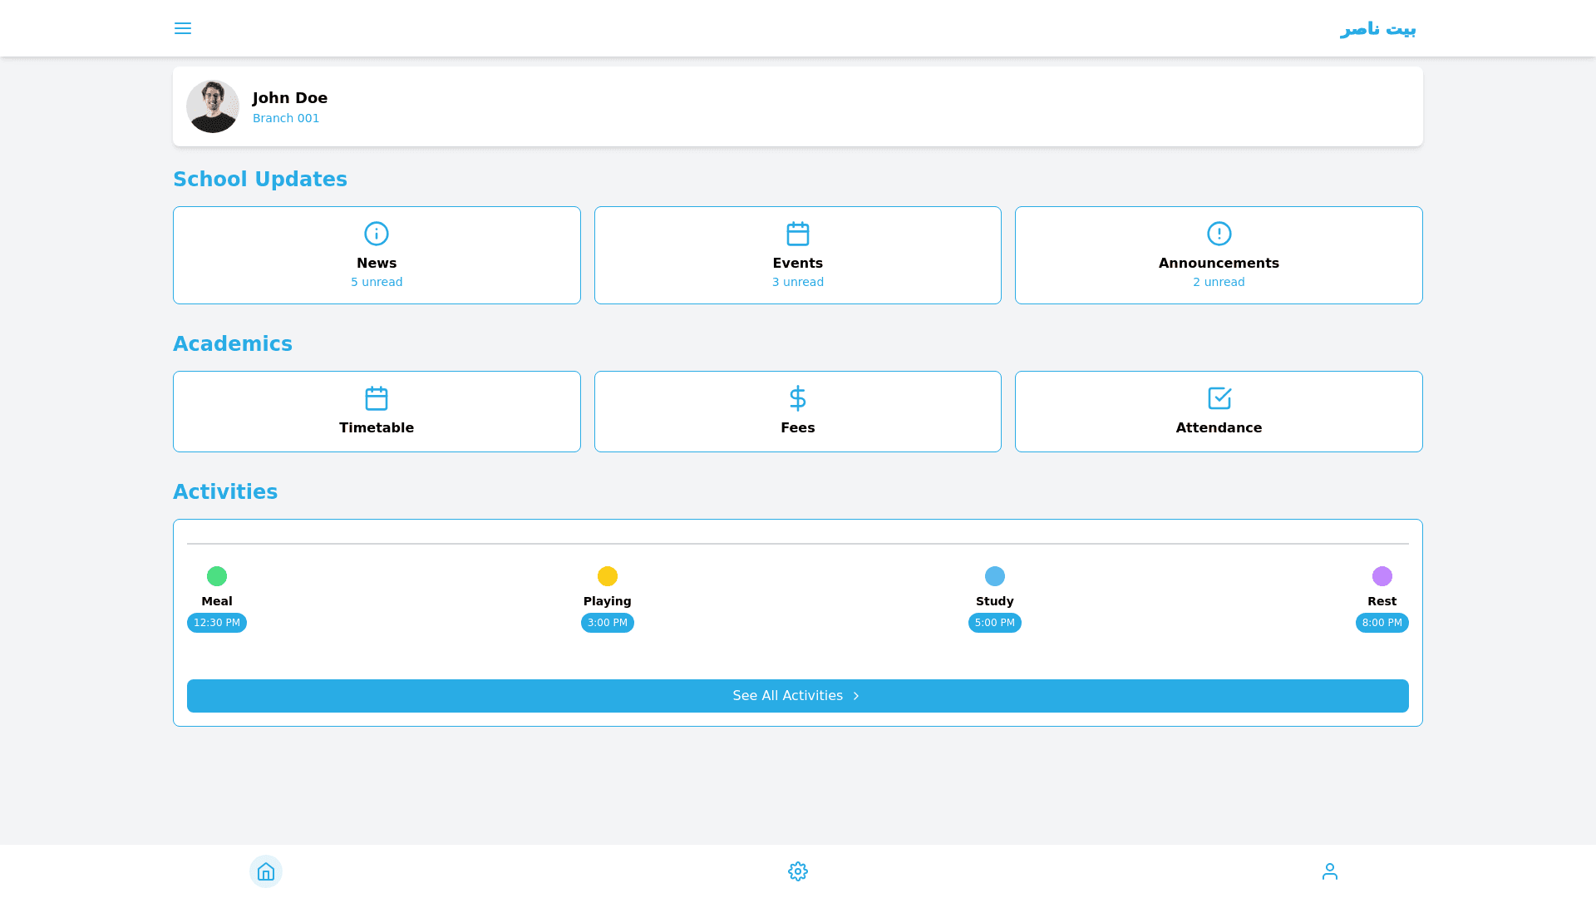This screenshot has height=898, width=1596.
Task: Click the Fees dollar icon
Action: 798,398
